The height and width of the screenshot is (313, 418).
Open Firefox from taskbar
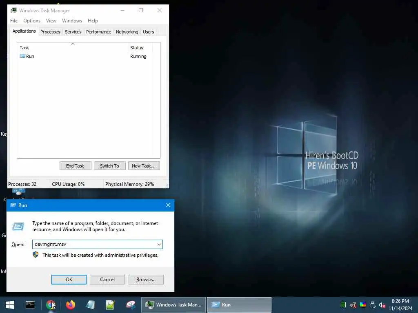click(x=71, y=305)
